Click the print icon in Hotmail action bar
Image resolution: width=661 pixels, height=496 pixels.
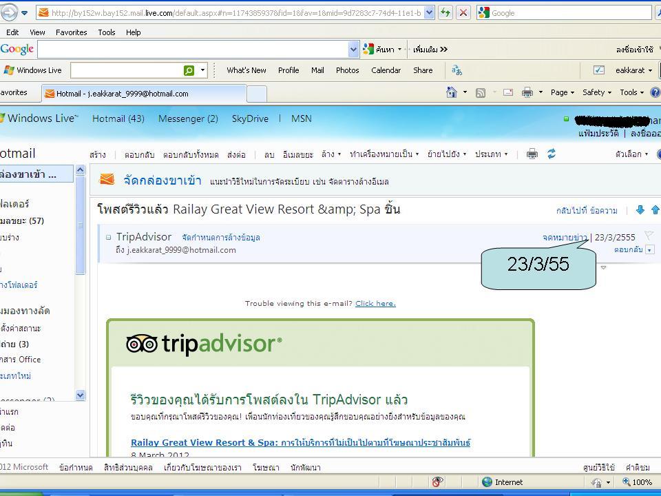[x=532, y=154]
